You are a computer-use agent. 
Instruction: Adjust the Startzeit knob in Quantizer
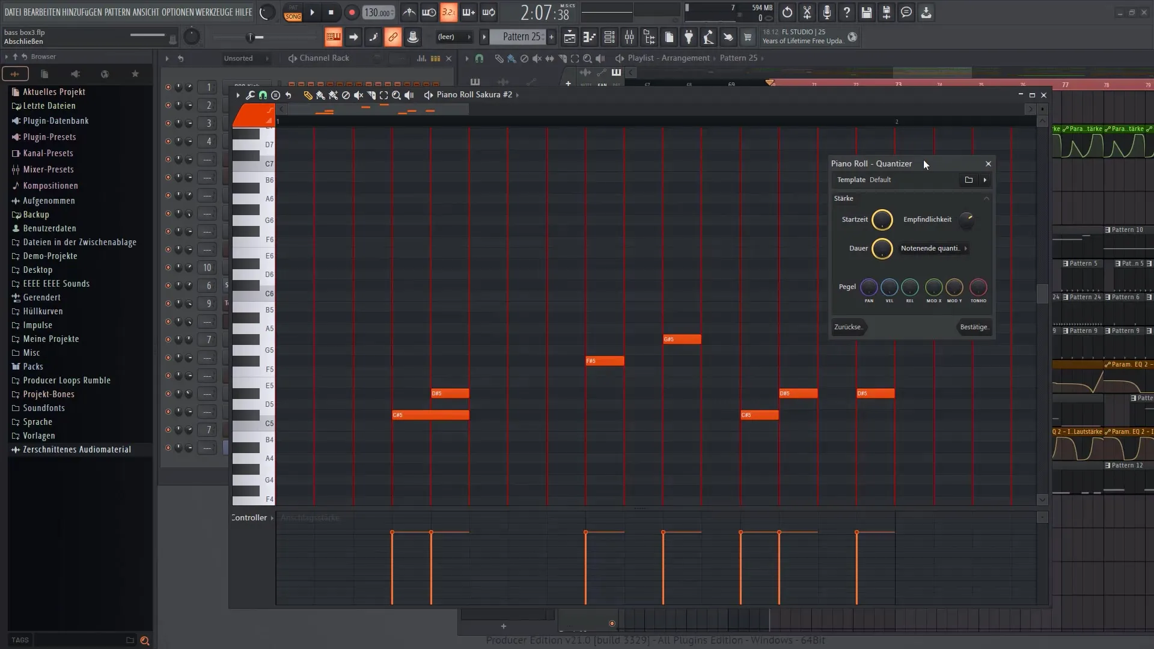pyautogui.click(x=882, y=220)
